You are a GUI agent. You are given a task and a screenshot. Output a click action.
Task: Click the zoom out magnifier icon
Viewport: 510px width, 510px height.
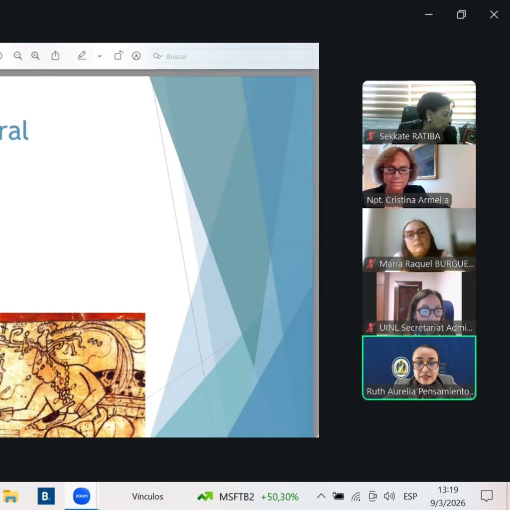[x=18, y=56]
